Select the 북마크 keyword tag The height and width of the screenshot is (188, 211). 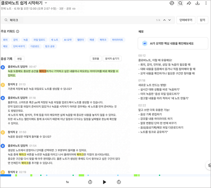103,40
